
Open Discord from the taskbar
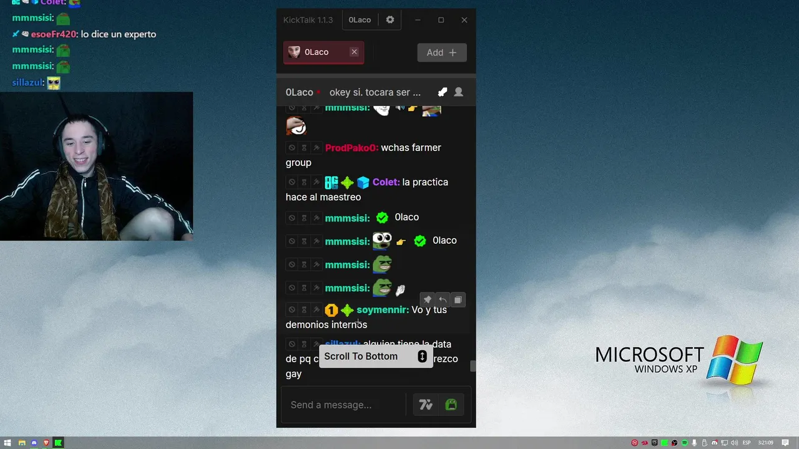tap(34, 443)
